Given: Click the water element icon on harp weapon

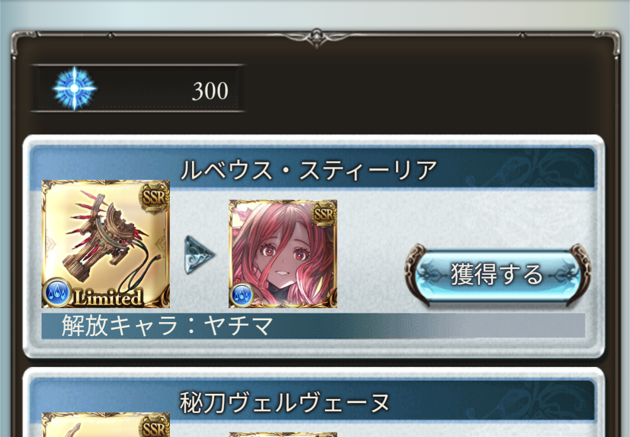Looking at the screenshot, I should point(57,293).
